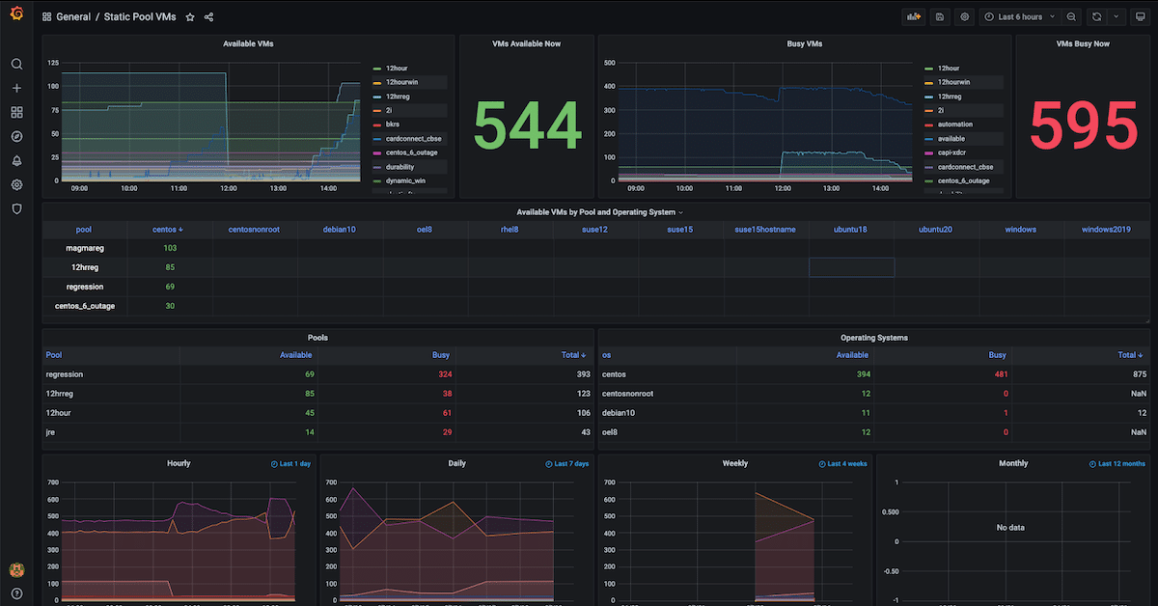Refresh the dashboard with the circular arrows

pyautogui.click(x=1096, y=17)
